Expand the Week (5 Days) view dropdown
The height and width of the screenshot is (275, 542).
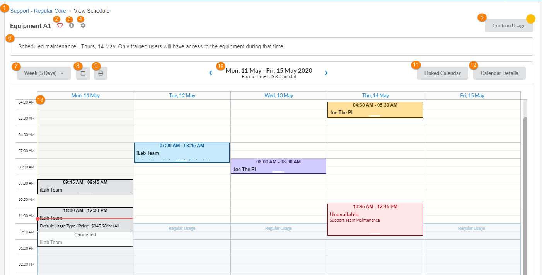(x=44, y=73)
